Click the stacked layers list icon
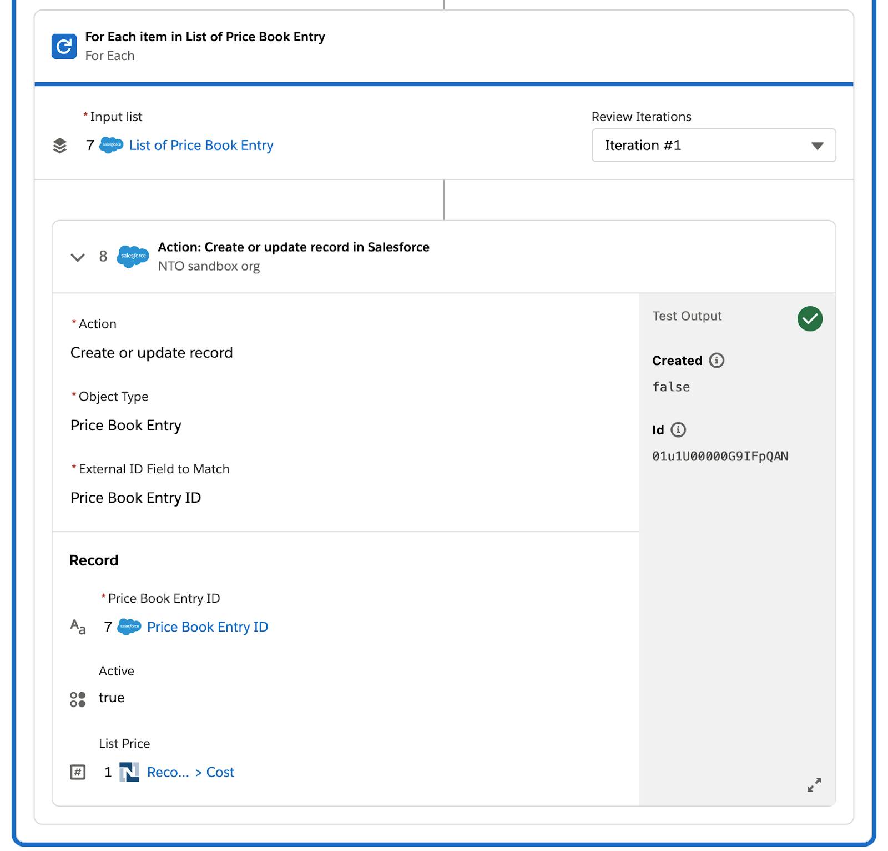Screen dimensions: 888x851 coord(60,146)
